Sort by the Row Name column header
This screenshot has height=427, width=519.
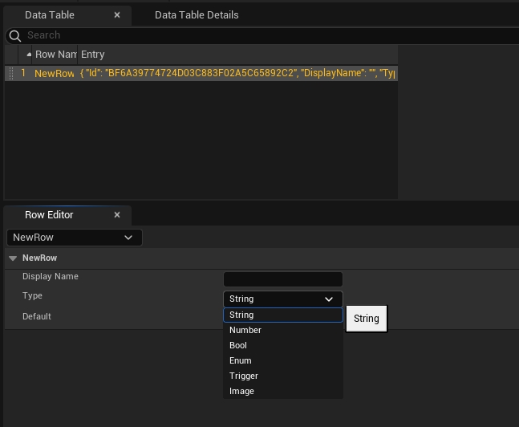(x=55, y=55)
